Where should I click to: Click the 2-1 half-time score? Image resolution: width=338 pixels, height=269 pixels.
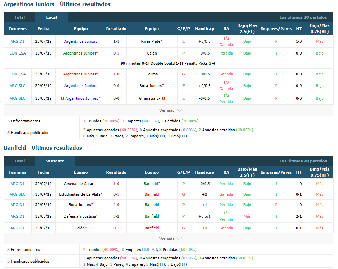click(x=299, y=216)
